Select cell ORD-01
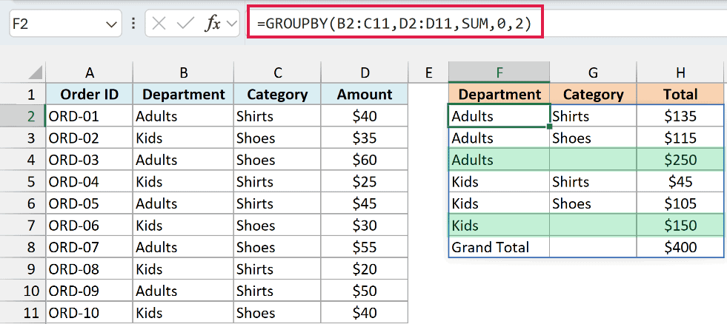Screen dimensions: 727x324 [x=90, y=116]
